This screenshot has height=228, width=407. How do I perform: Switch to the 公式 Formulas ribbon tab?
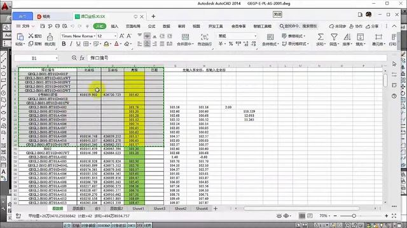tap(151, 26)
